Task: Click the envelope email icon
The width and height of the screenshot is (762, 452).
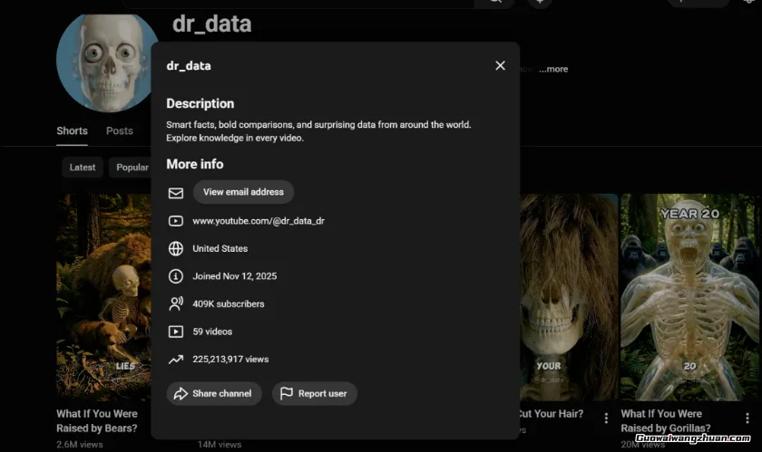Action: click(x=176, y=193)
